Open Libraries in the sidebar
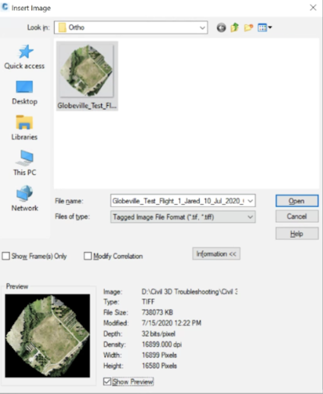This screenshot has height=394, width=323. pos(25,128)
